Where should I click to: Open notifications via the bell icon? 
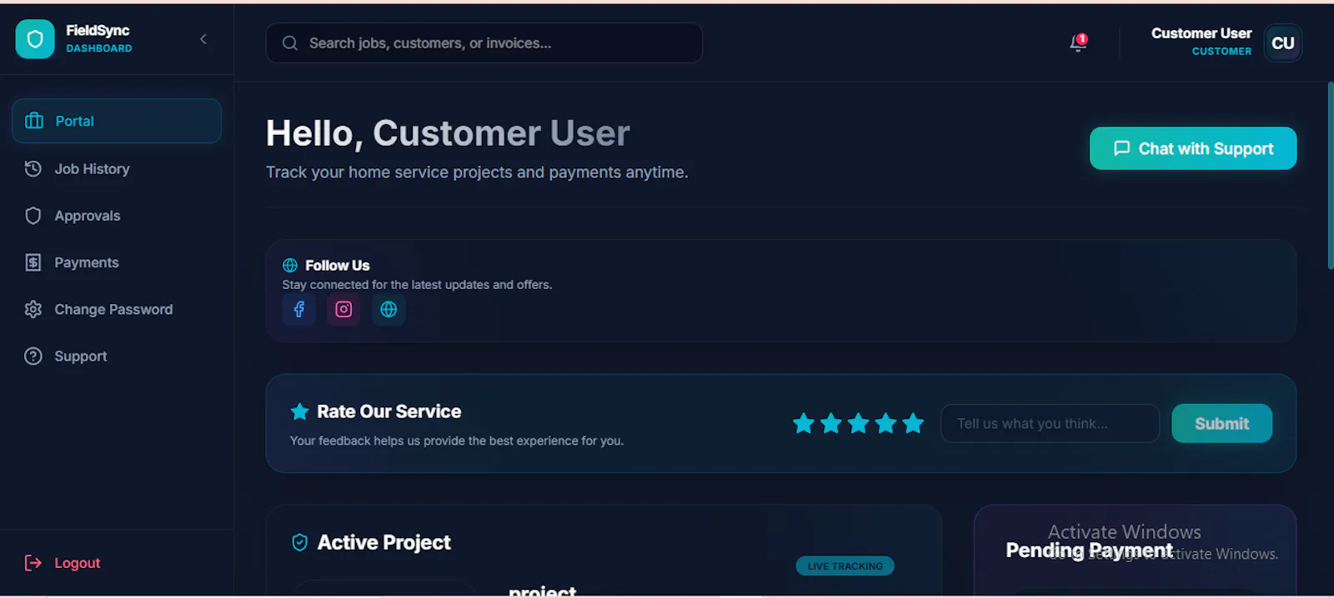[x=1078, y=42]
